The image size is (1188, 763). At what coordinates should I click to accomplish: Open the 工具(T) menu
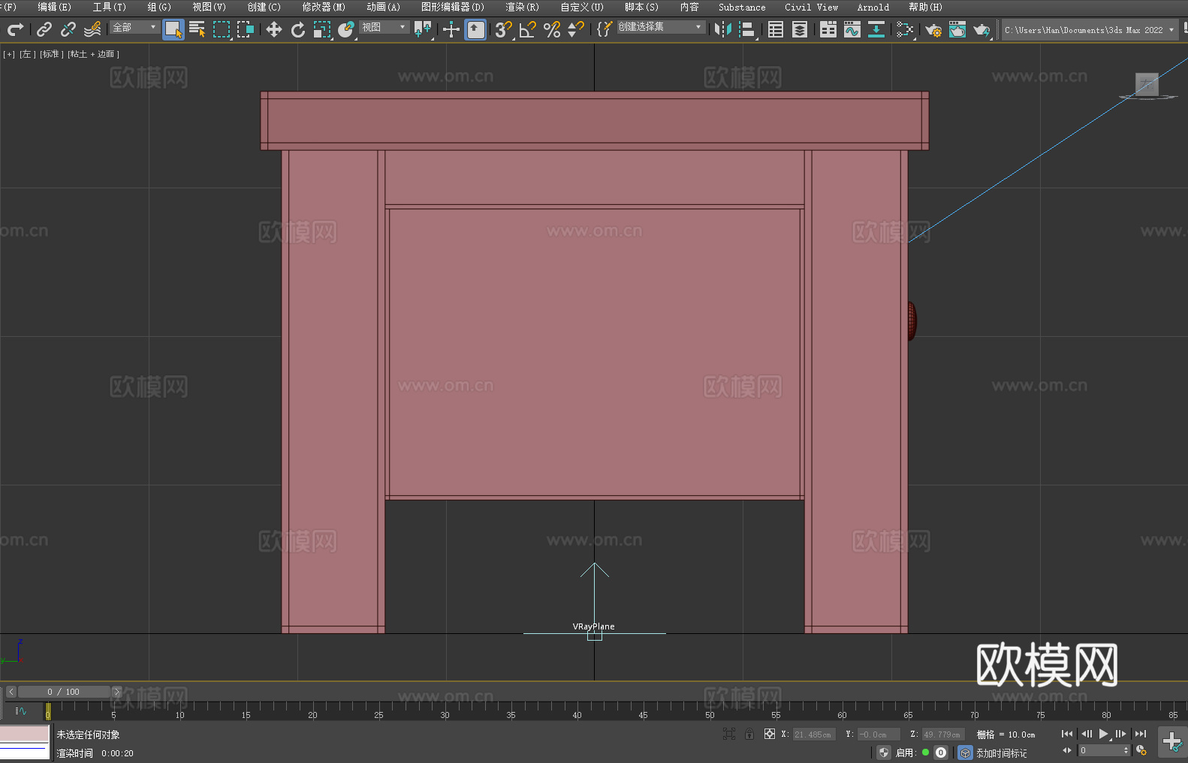(109, 7)
